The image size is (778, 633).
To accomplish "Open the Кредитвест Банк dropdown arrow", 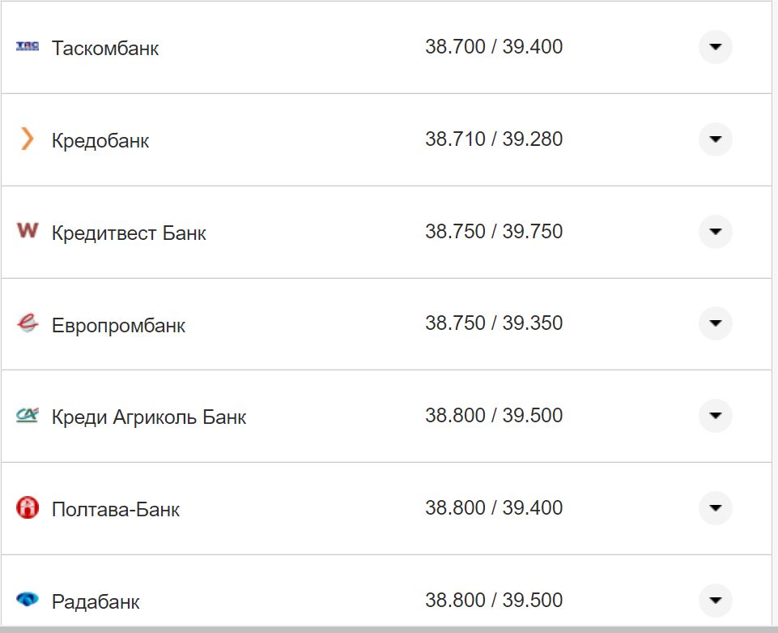I will point(715,232).
